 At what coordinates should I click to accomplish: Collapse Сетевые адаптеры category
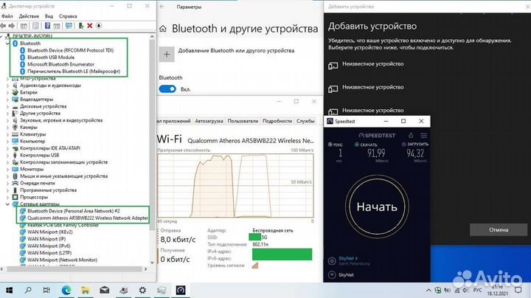7,204
